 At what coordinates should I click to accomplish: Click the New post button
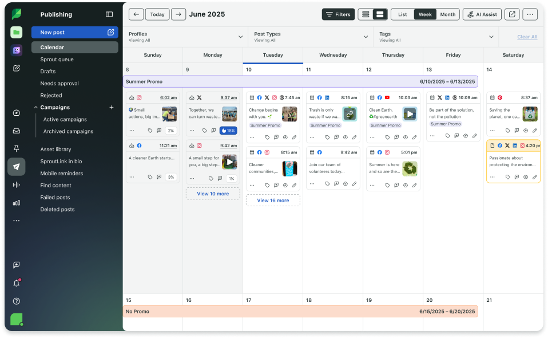point(74,32)
